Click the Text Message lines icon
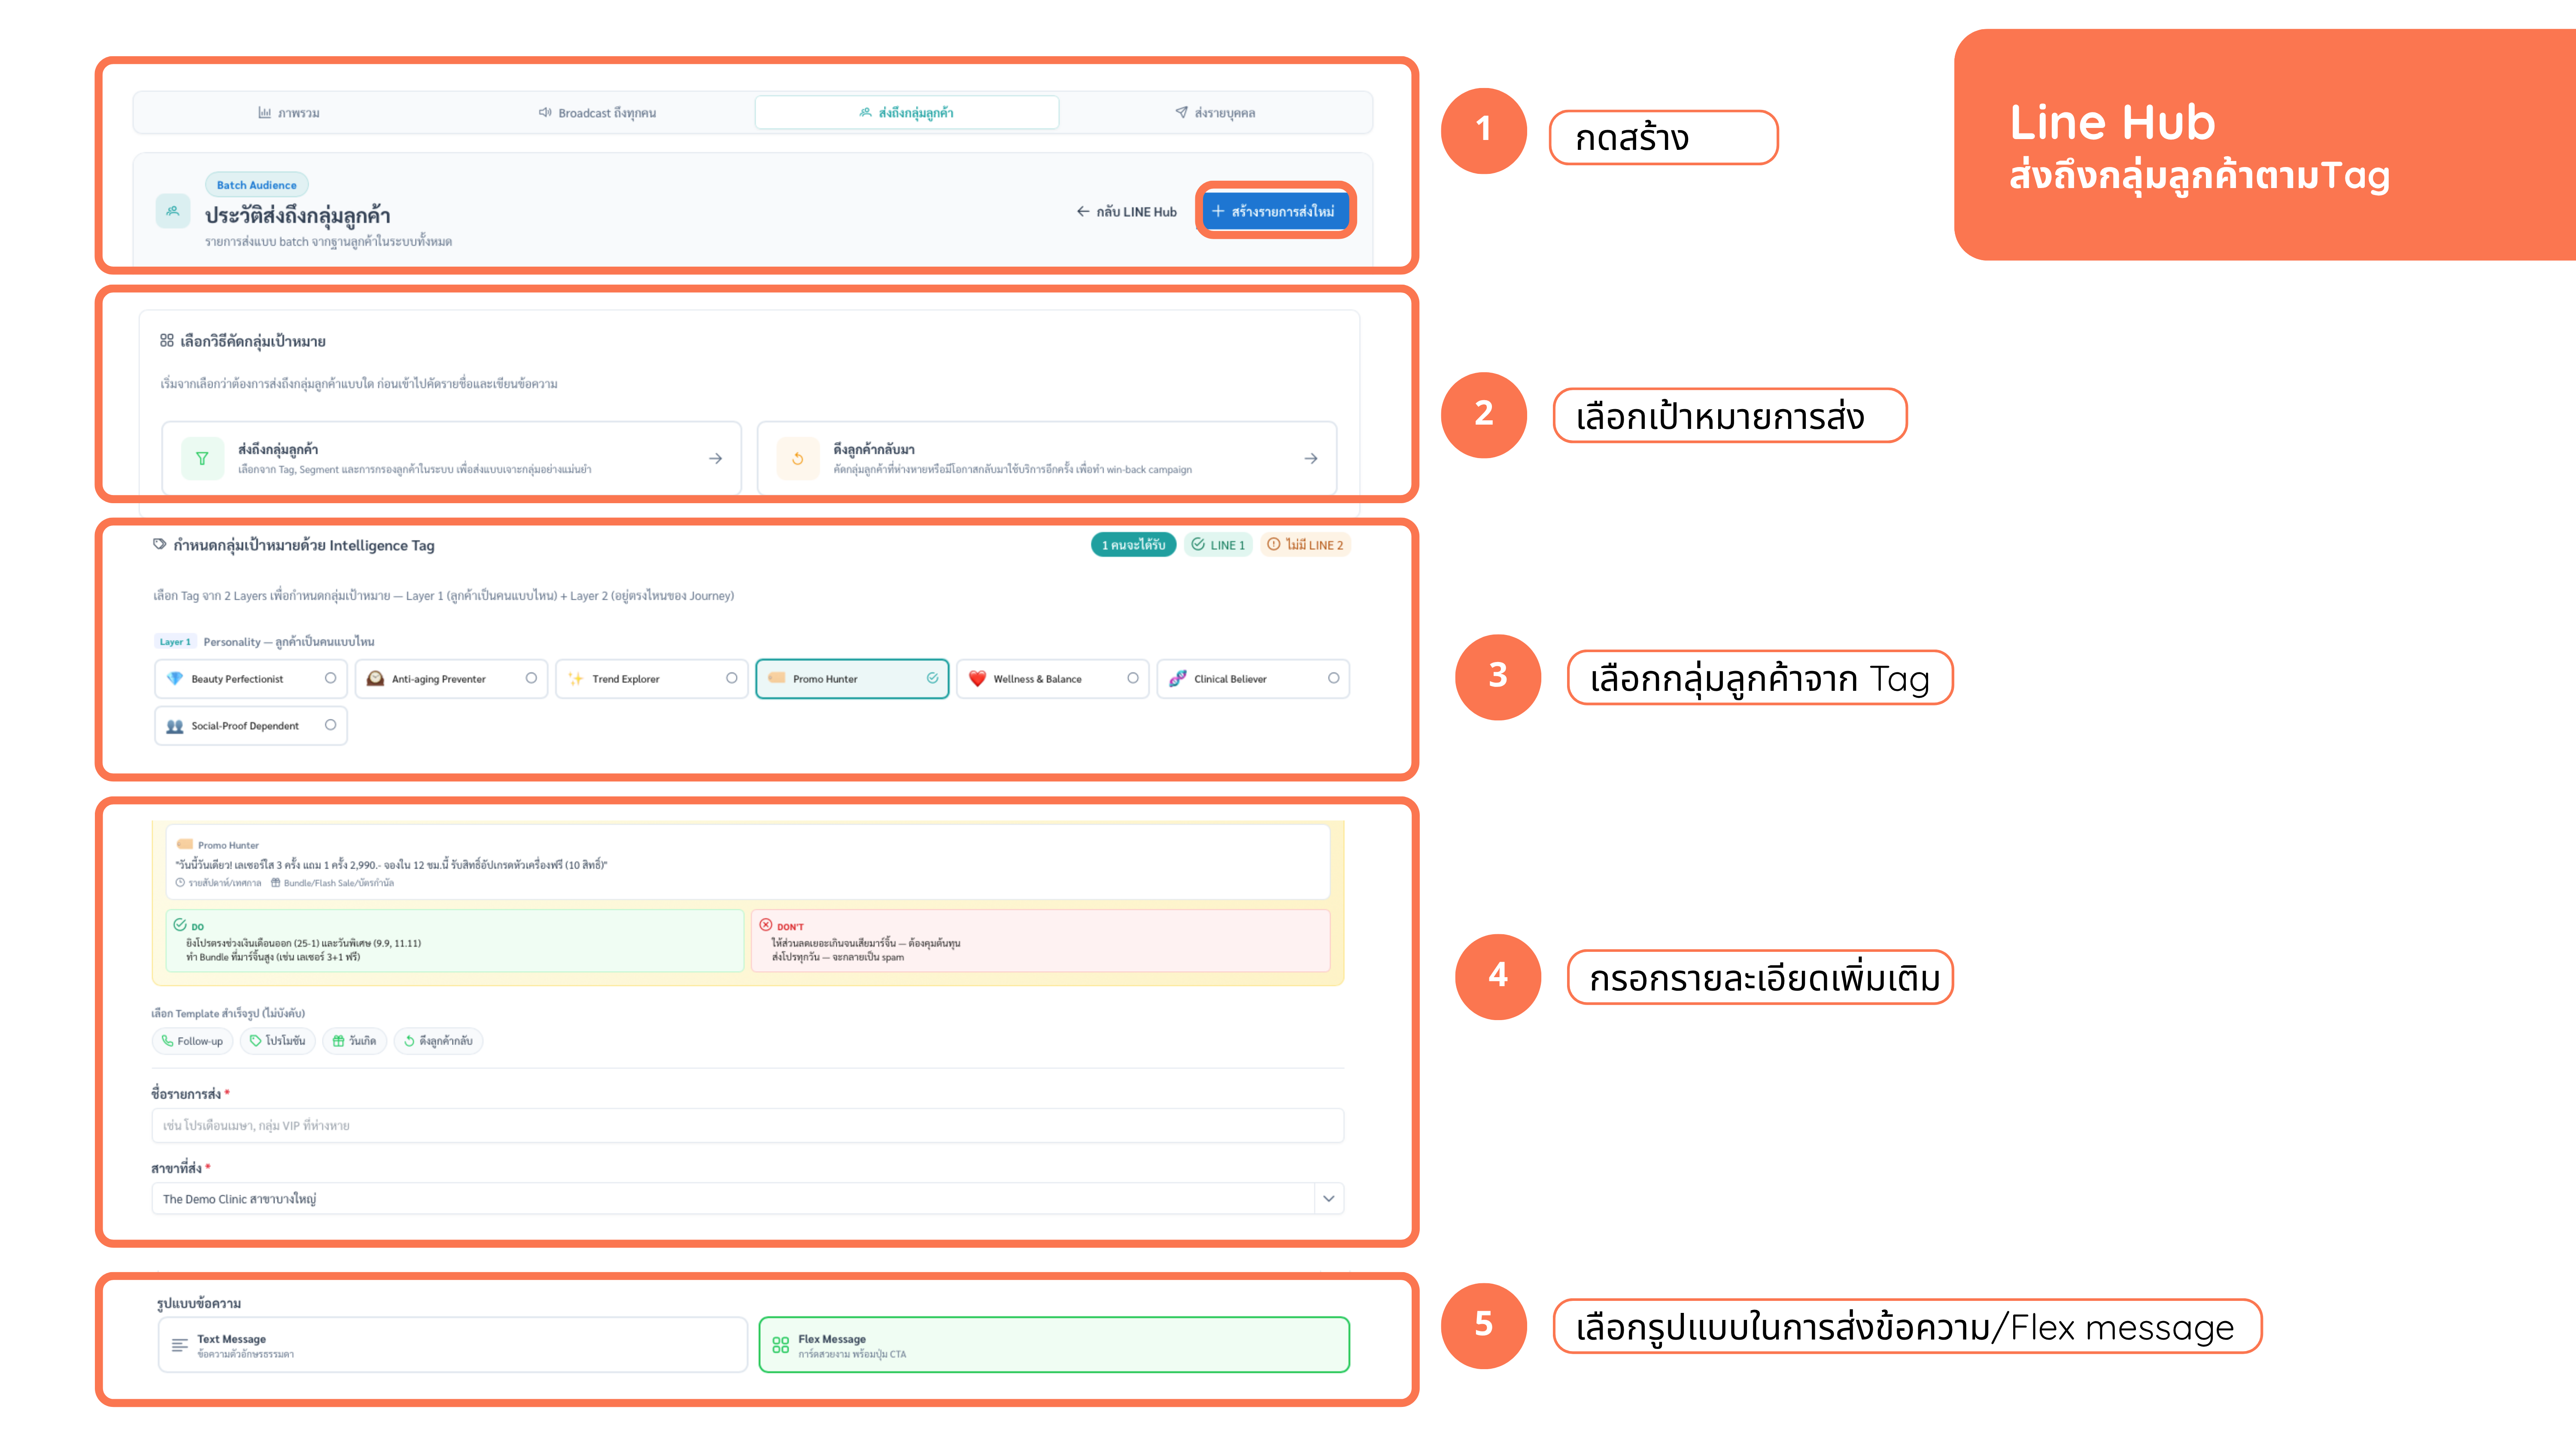The image size is (2576, 1449). (180, 1345)
